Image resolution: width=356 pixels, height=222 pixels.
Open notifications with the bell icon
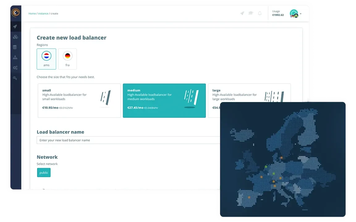(x=260, y=13)
